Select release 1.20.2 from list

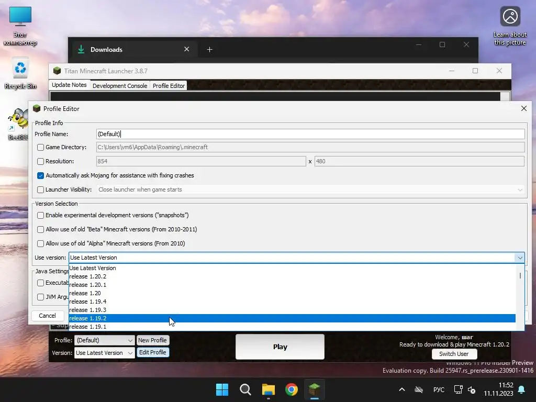292,276
